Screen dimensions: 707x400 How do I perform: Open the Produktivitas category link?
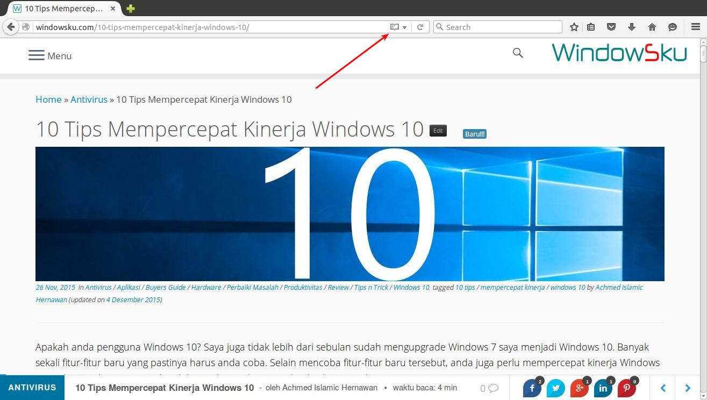303,287
